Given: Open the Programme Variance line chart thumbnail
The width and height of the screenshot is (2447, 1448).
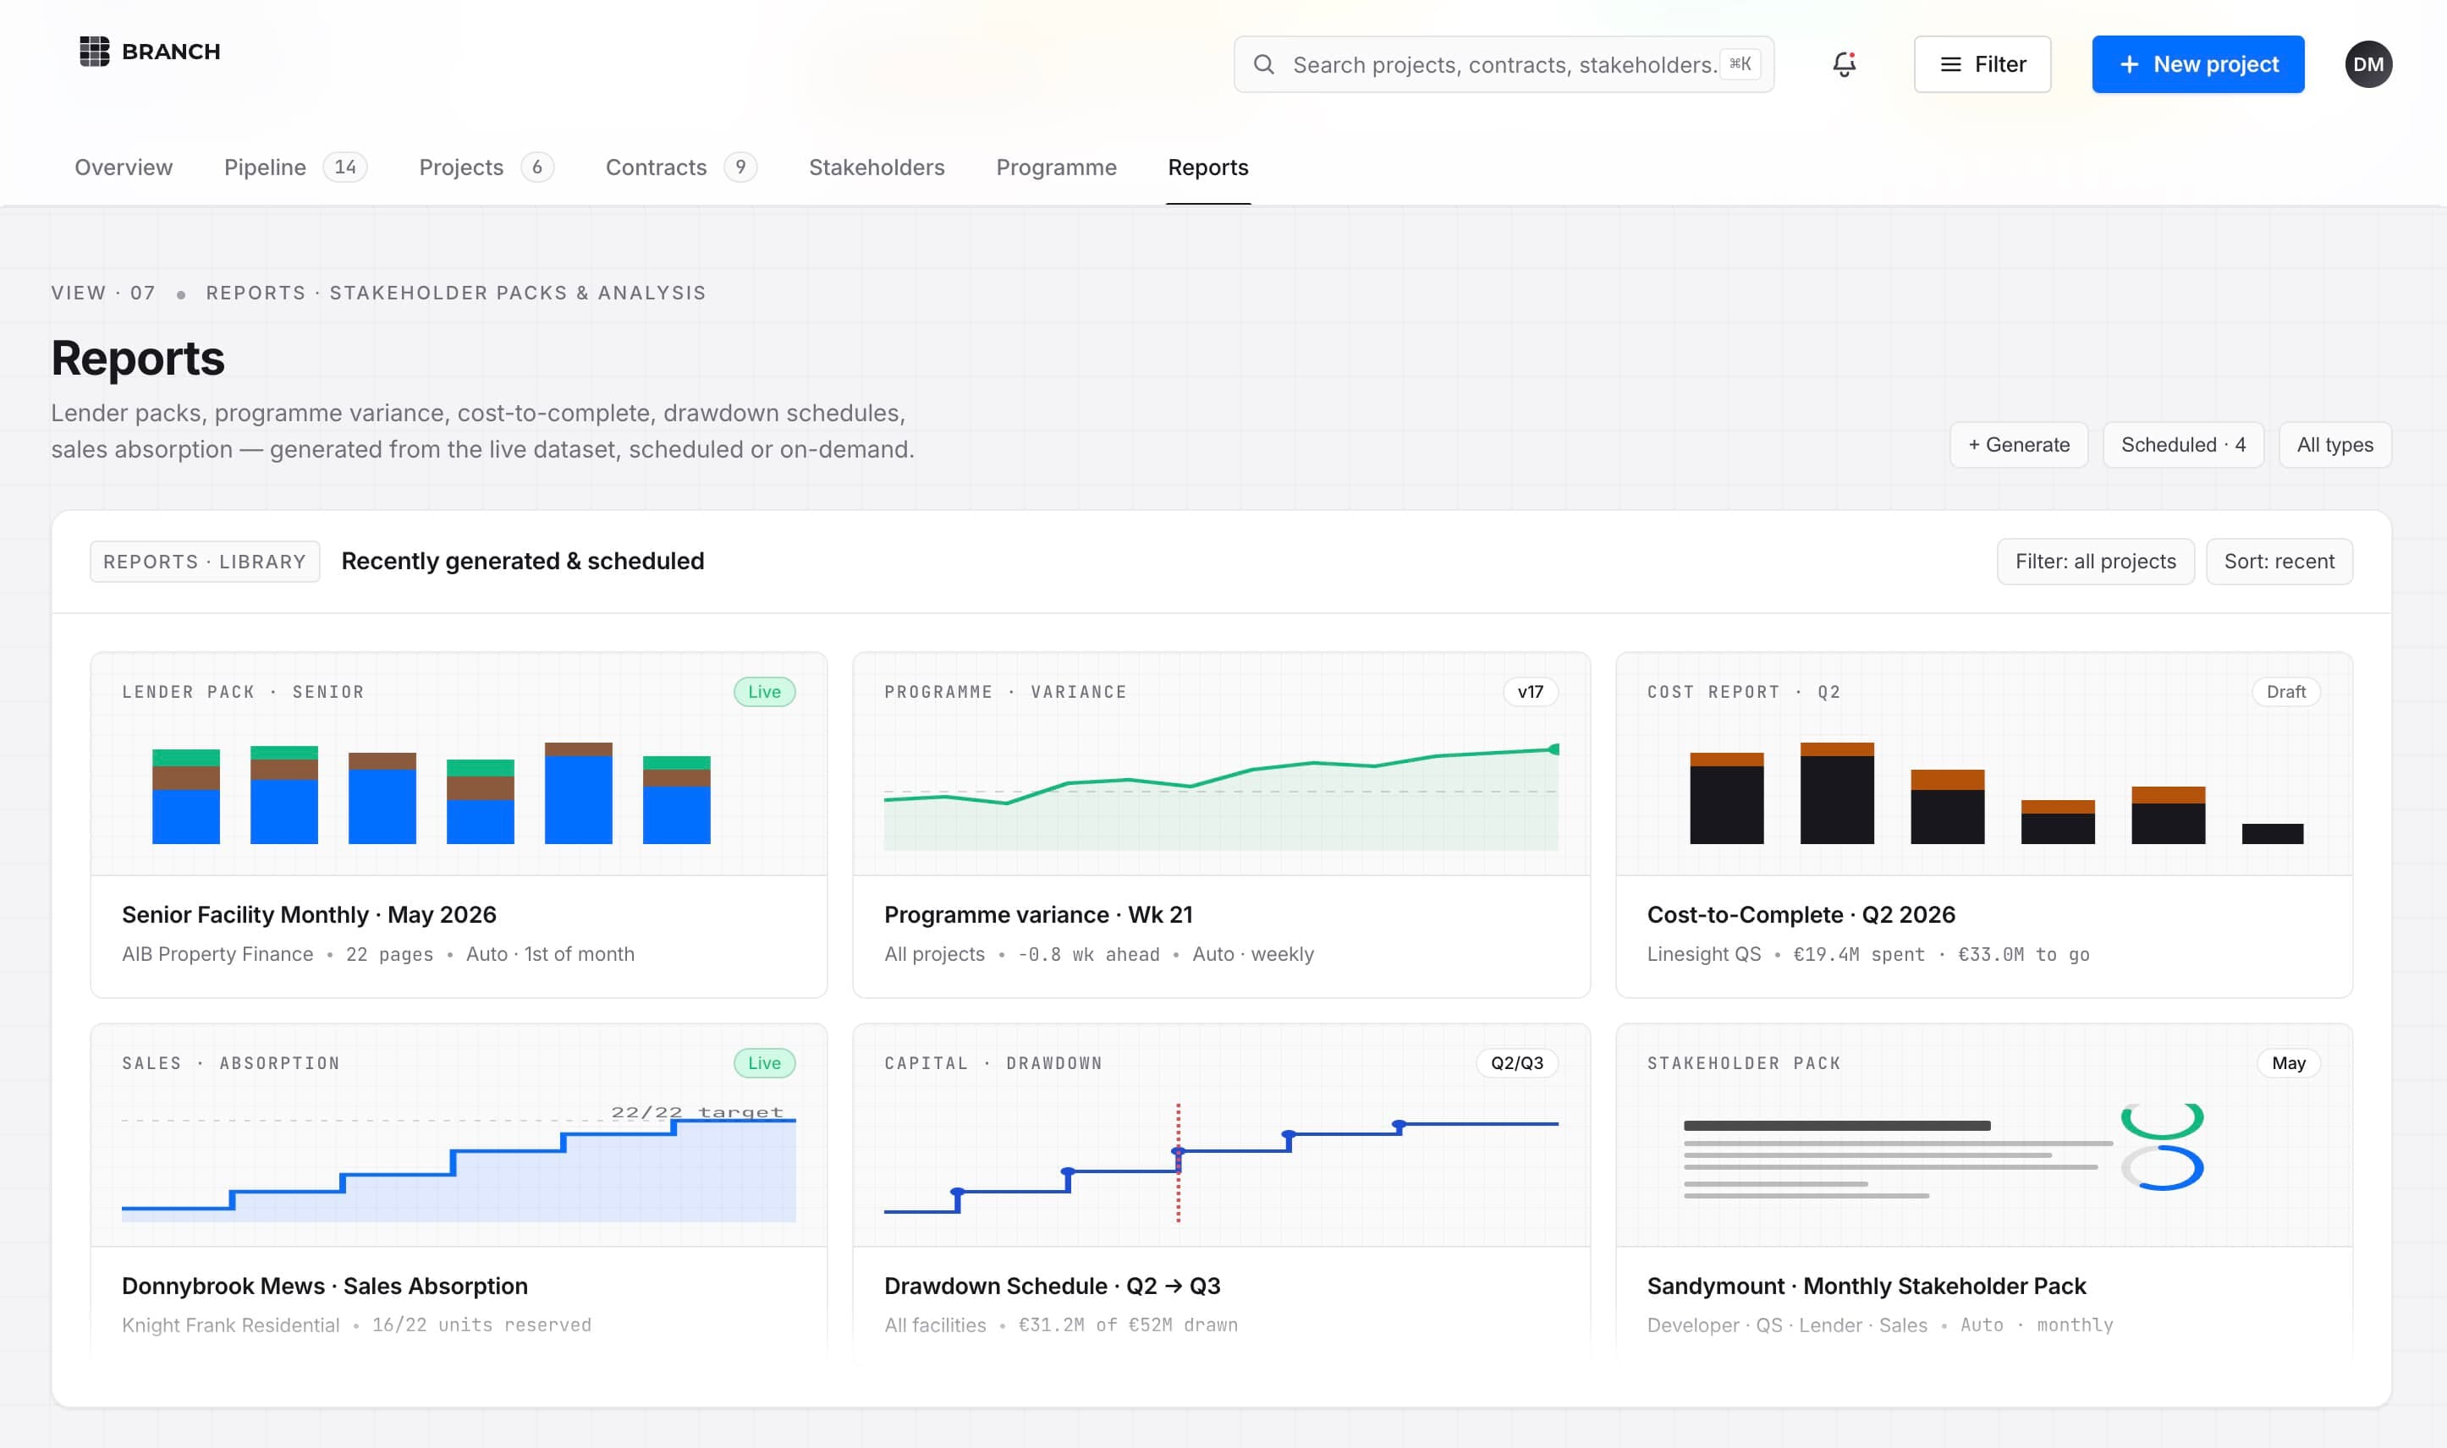Looking at the screenshot, I should point(1221,764).
